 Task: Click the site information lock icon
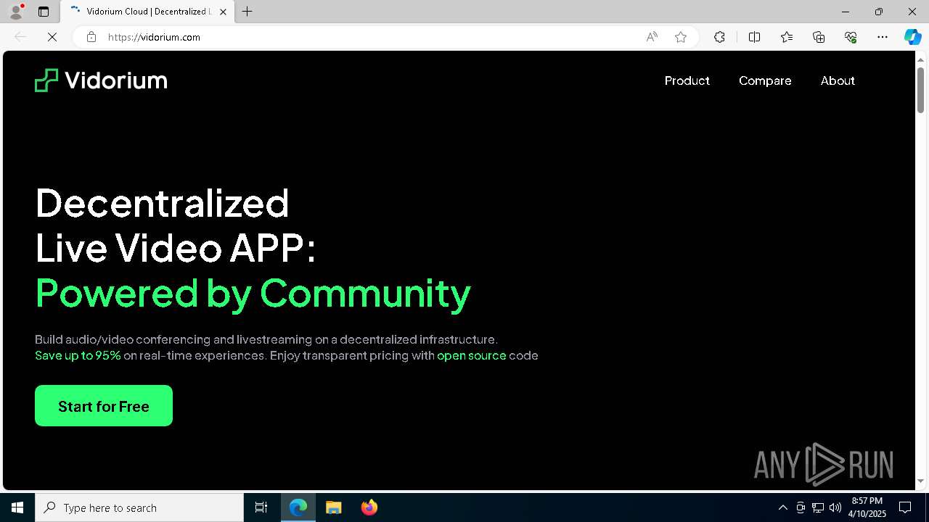coord(91,37)
